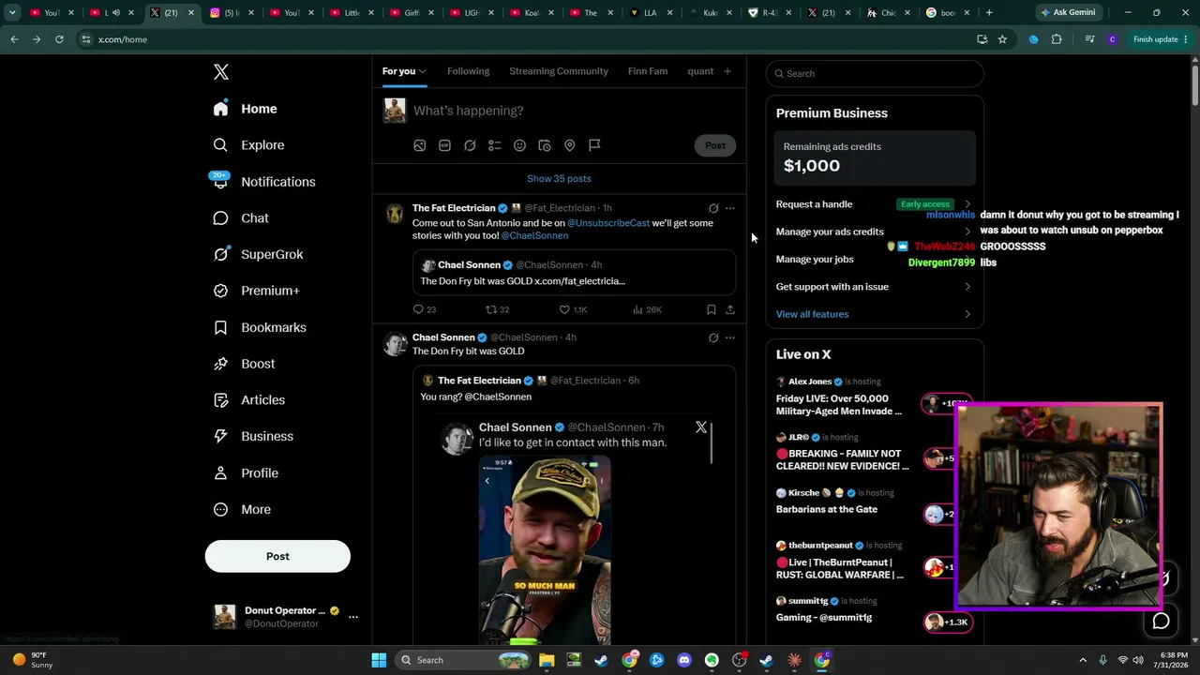Open Discord from the taskbar

point(684,660)
